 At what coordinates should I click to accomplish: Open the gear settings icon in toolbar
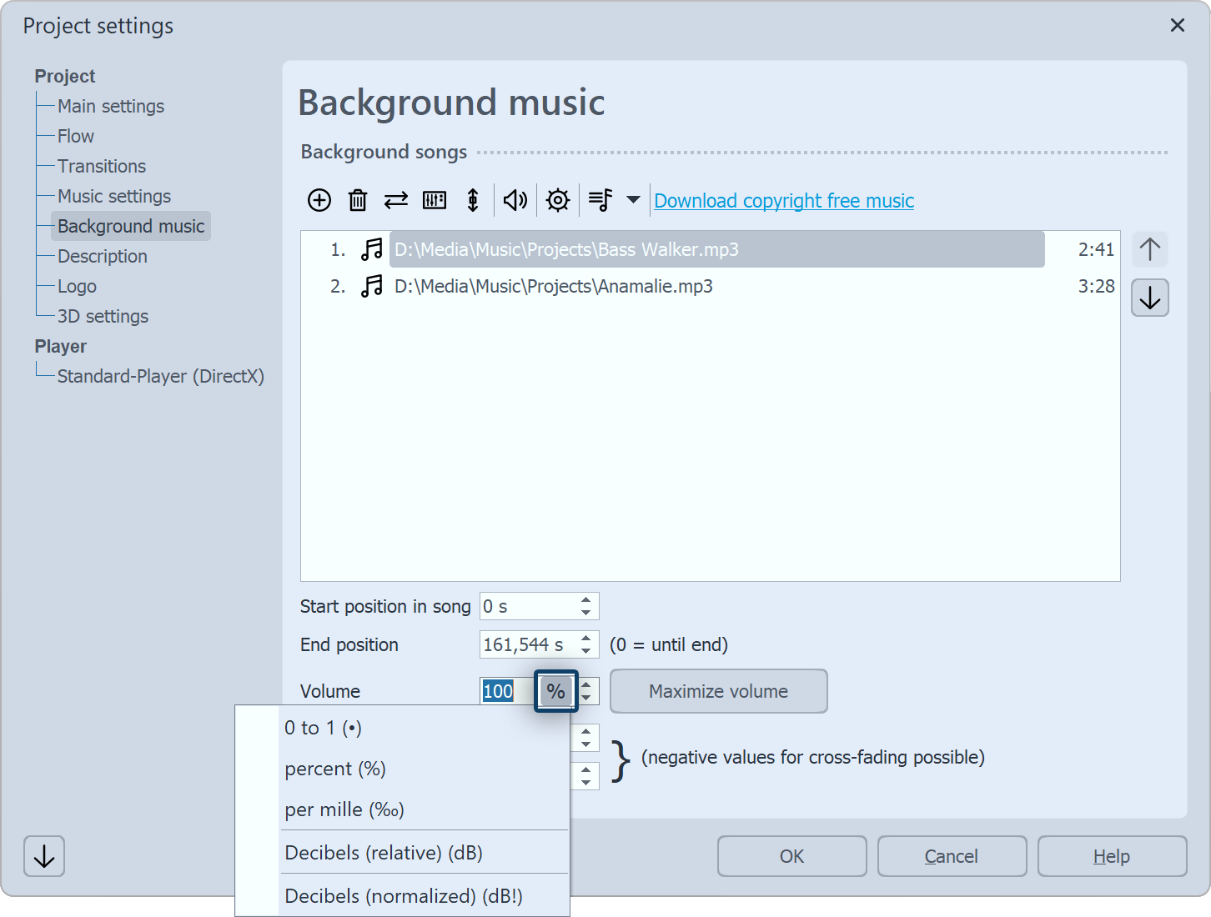pyautogui.click(x=558, y=200)
